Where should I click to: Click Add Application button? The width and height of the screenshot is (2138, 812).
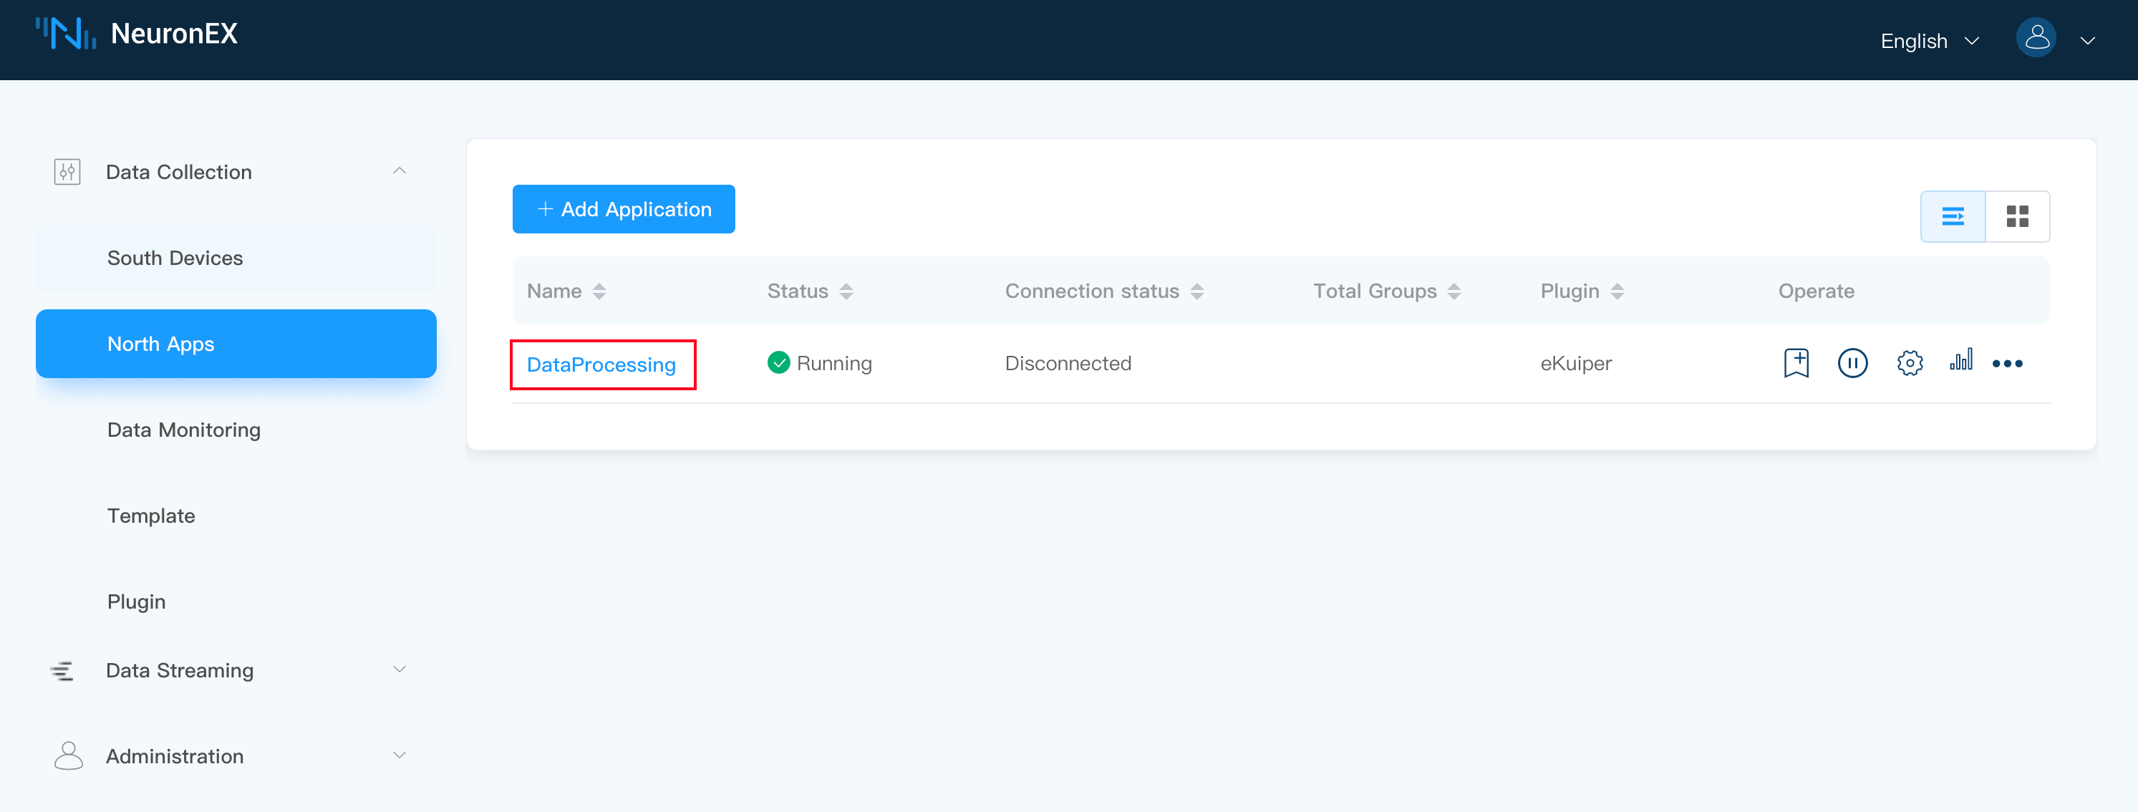(624, 209)
